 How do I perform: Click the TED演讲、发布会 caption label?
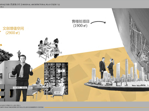pyautogui.click(x=20, y=88)
